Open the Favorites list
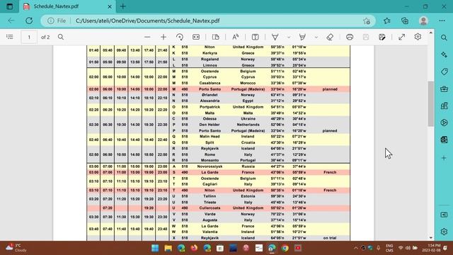 [387, 21]
